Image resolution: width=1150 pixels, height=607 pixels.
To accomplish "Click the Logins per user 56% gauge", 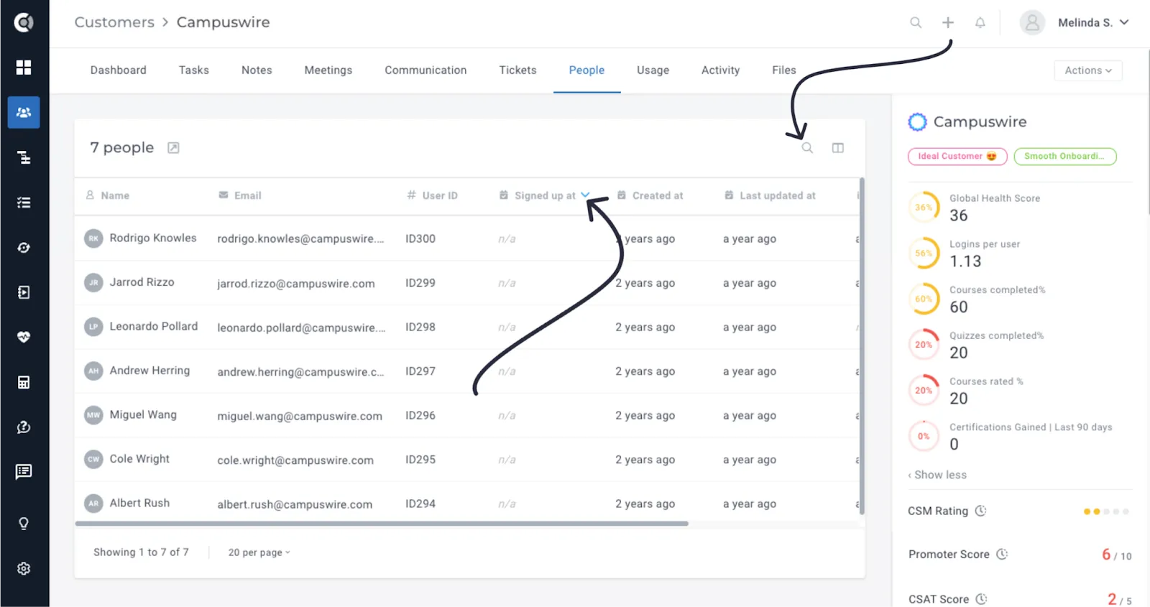I will tap(924, 253).
